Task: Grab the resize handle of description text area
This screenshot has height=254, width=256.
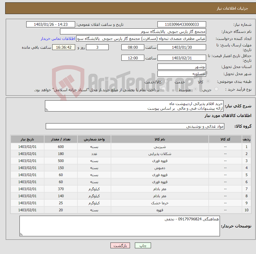Action: click(47, 110)
